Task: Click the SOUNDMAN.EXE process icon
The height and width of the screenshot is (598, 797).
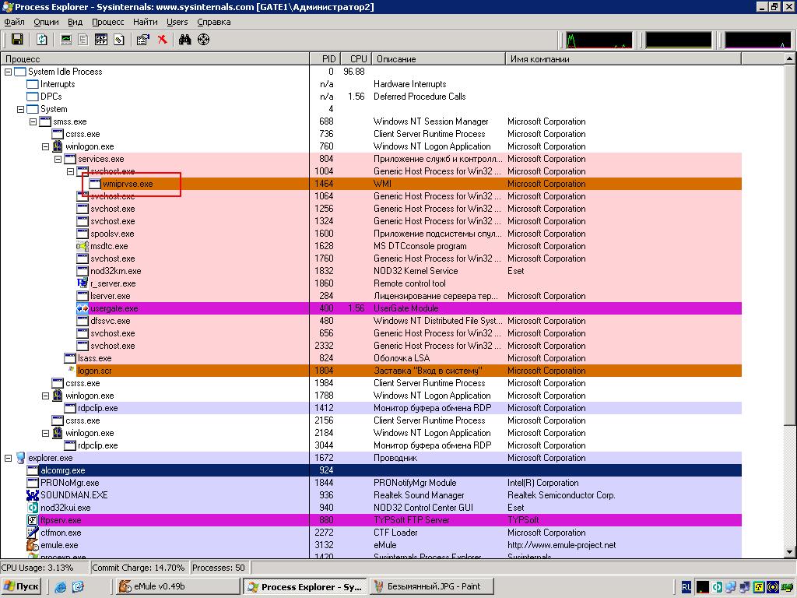Action: 33,495
